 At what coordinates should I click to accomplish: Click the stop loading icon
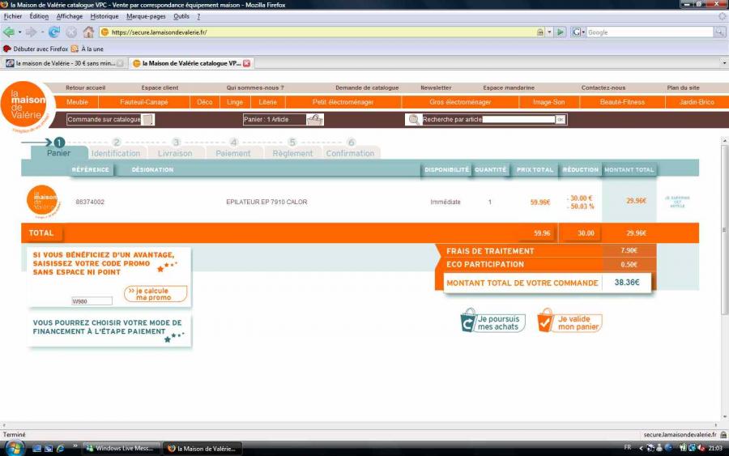(x=71, y=32)
